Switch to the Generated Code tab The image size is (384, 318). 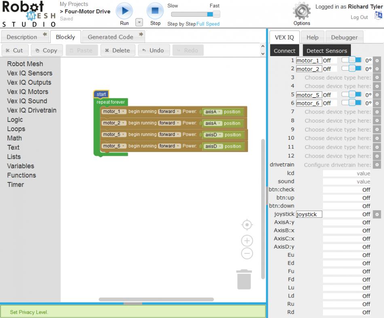110,37
